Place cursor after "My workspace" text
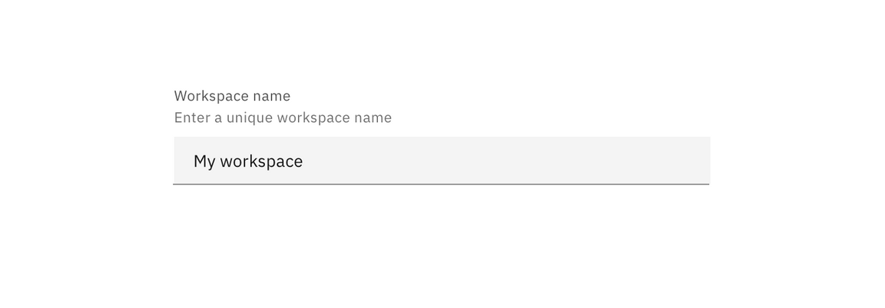Image resolution: width=885 pixels, height=308 pixels. pyautogui.click(x=304, y=161)
